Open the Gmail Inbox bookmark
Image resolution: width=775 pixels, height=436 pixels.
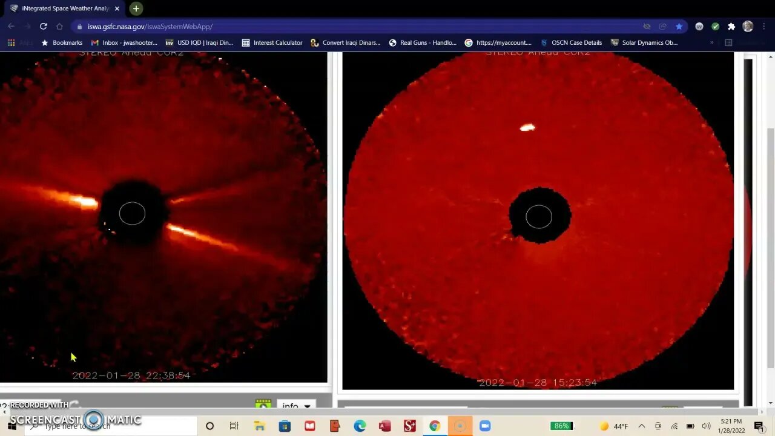(x=124, y=43)
